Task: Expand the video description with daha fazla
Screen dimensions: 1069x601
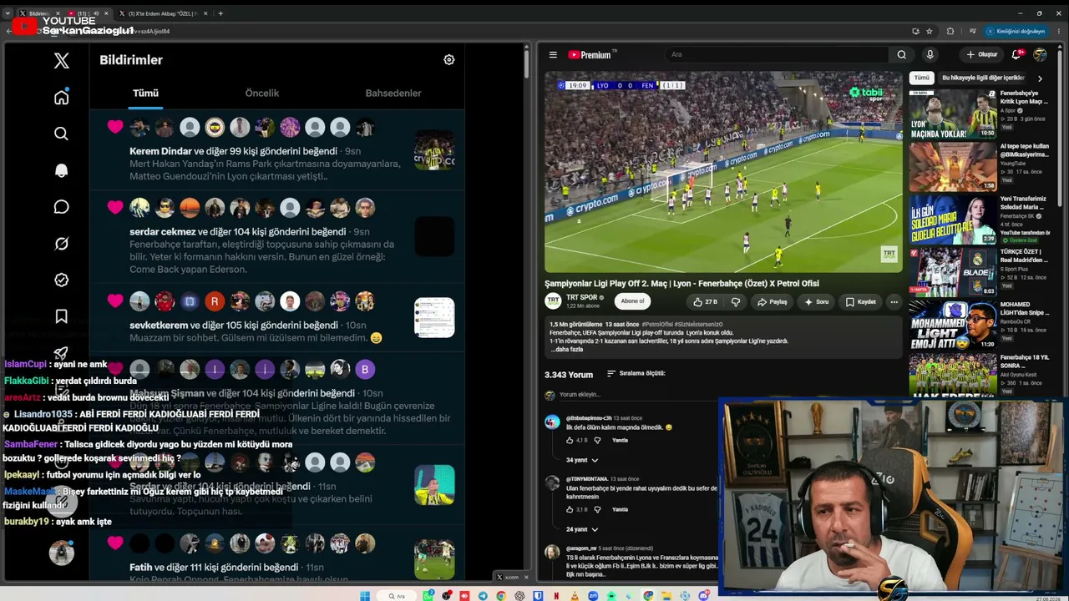Action: pyautogui.click(x=566, y=350)
